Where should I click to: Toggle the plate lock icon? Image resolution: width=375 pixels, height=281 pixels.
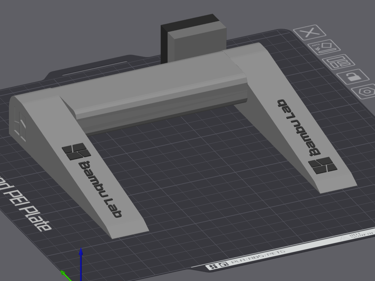click(353, 77)
